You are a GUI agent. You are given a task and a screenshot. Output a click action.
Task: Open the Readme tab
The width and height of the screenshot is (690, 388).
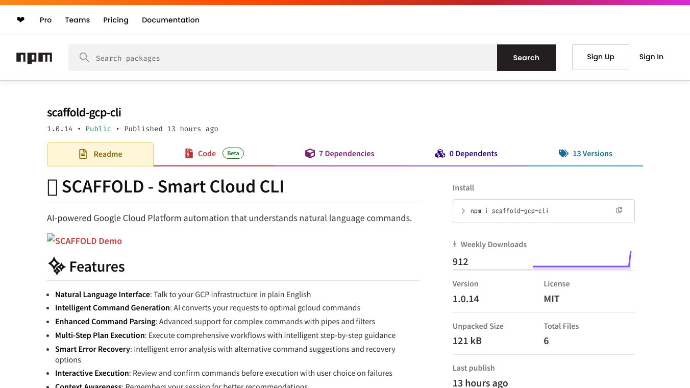tap(100, 154)
